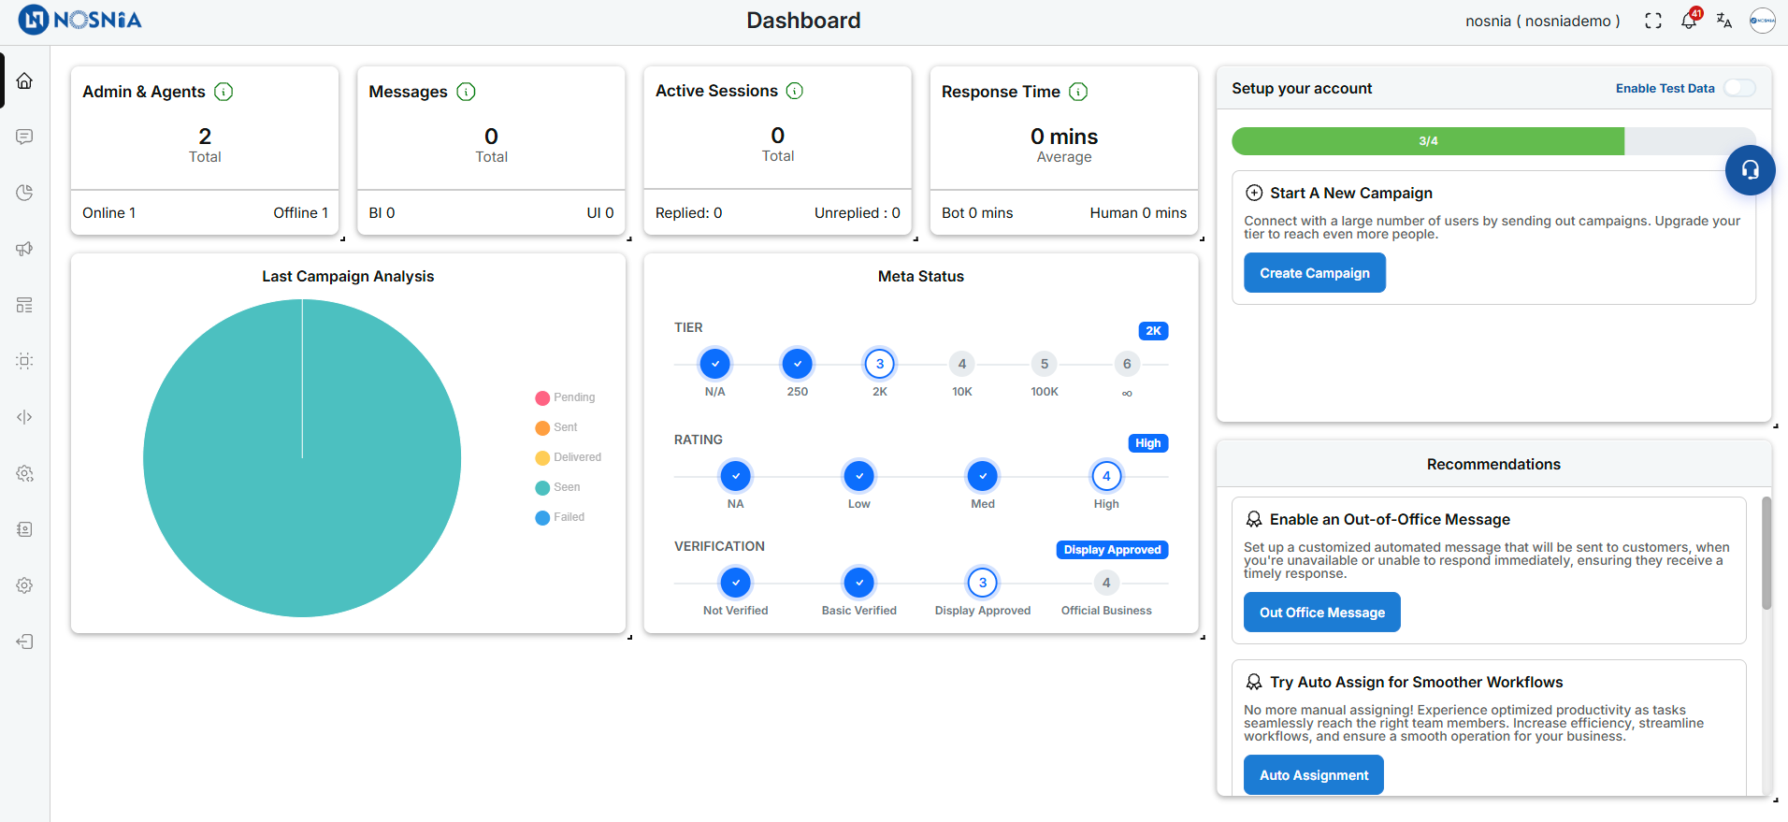This screenshot has height=822, width=1788.
Task: Toggle the Failed legend item in the chart
Action: (x=560, y=517)
